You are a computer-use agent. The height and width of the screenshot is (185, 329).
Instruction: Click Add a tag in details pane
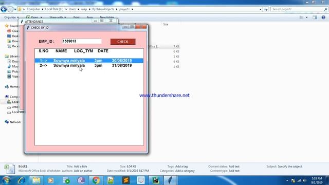(181, 166)
